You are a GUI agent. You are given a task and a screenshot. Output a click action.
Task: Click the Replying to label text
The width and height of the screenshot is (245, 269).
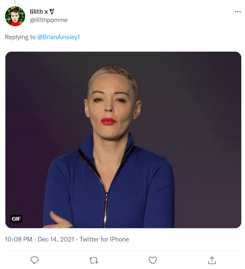[x=20, y=37]
